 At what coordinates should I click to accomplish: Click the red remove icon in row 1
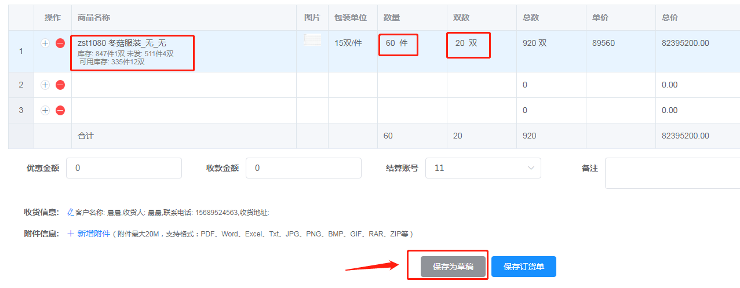(x=60, y=43)
